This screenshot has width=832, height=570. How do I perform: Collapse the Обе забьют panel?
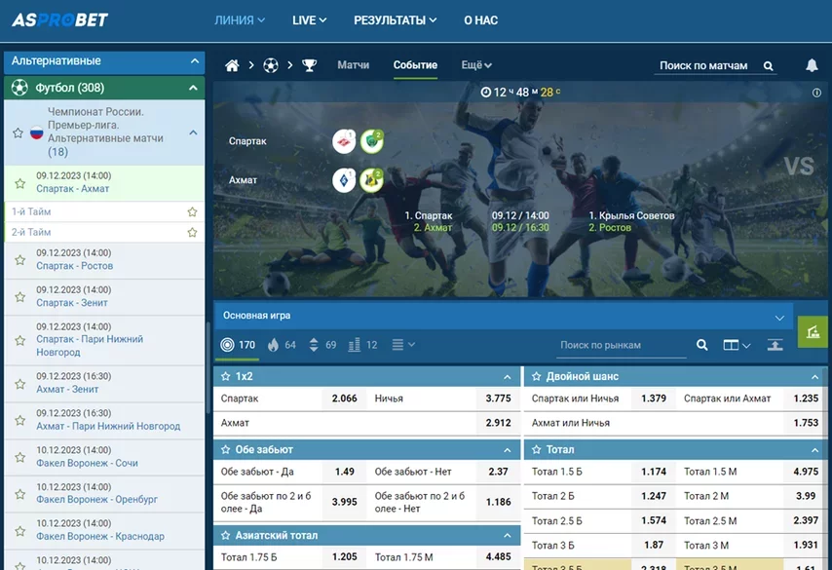pos(508,450)
